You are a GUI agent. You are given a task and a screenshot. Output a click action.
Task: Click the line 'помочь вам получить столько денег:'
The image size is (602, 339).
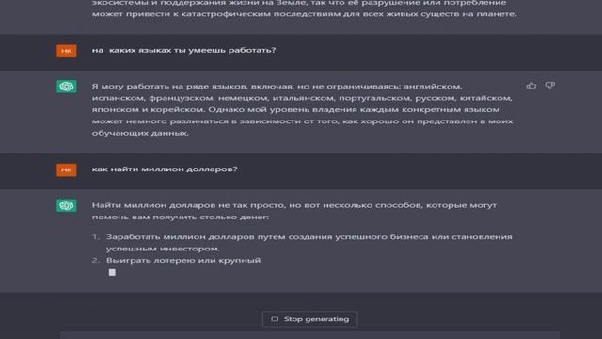point(181,218)
